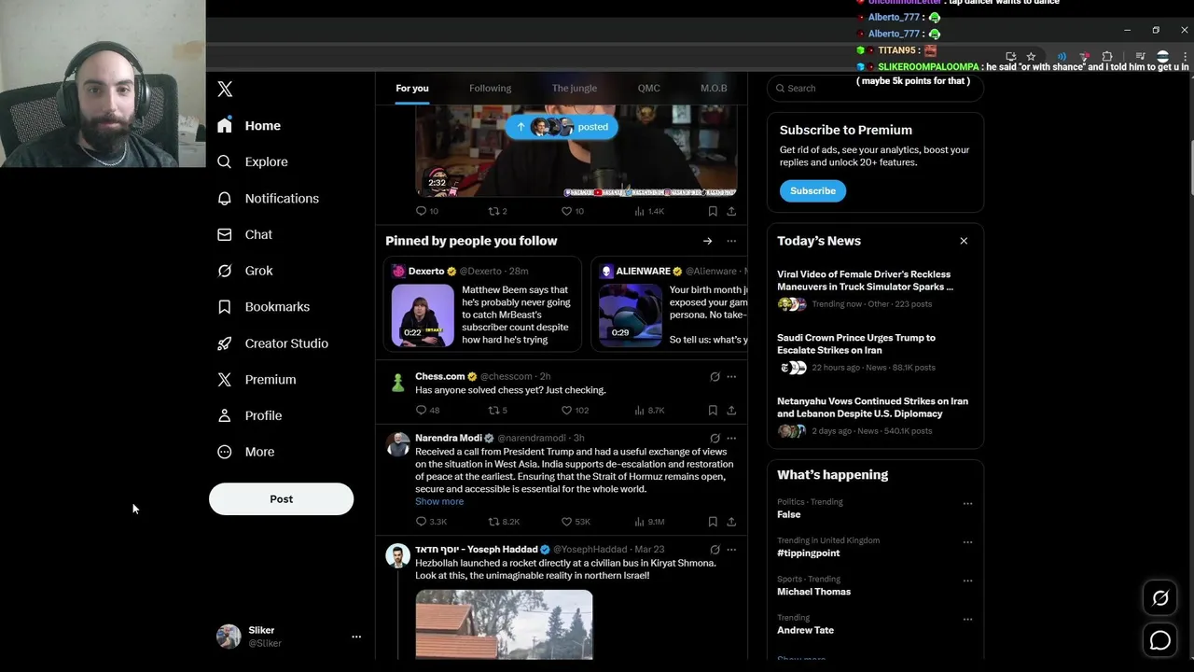Screen dimensions: 1194x672
Task: Switch to the Following tab
Action: (490, 88)
